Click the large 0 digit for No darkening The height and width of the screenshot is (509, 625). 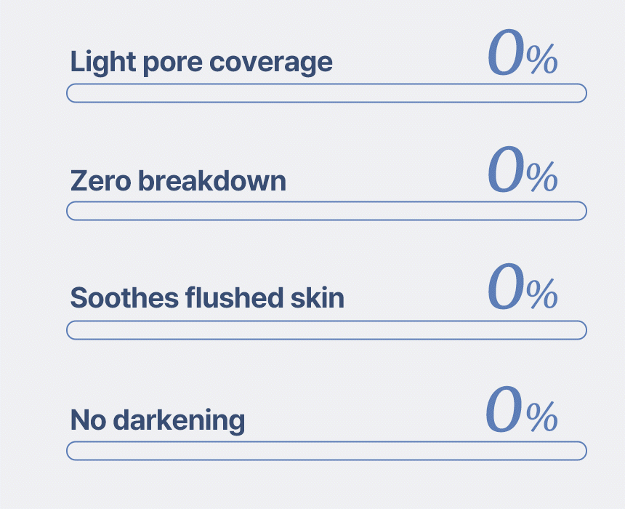(504, 411)
